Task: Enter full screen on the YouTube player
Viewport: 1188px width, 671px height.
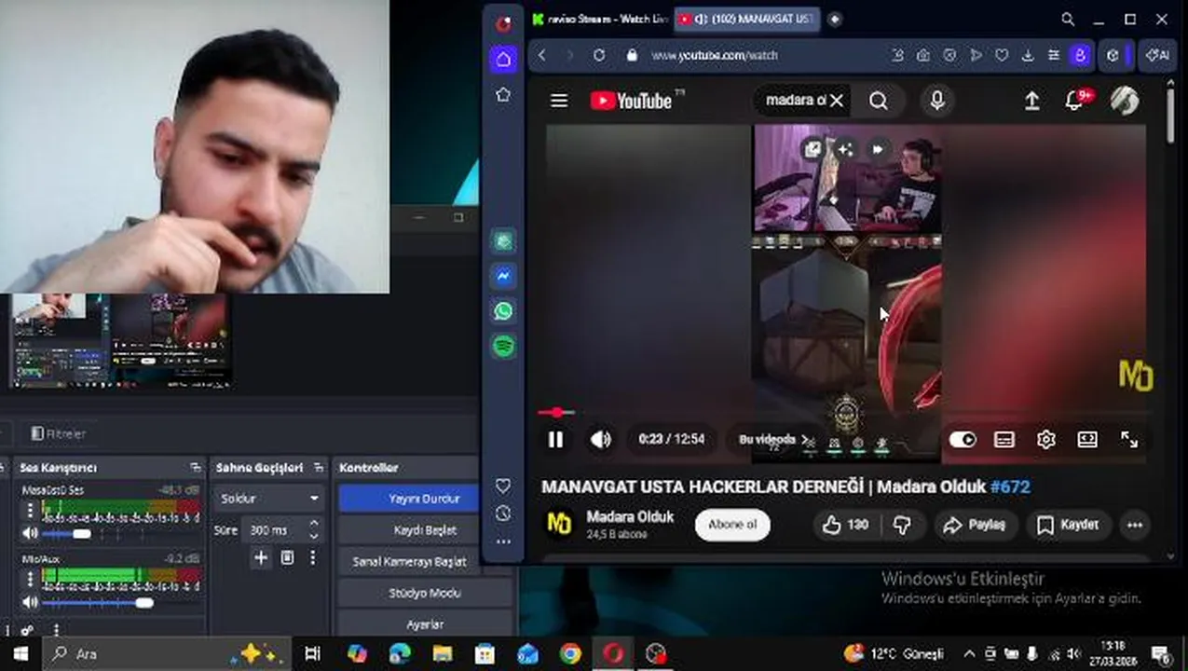Action: [x=1129, y=440]
